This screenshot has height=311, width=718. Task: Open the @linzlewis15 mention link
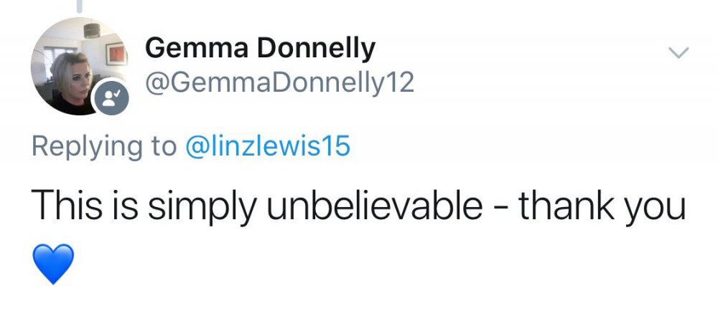[x=268, y=146]
